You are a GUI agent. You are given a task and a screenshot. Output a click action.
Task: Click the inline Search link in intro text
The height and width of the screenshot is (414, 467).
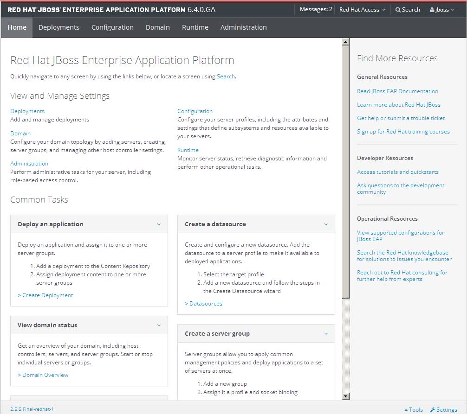tap(226, 76)
